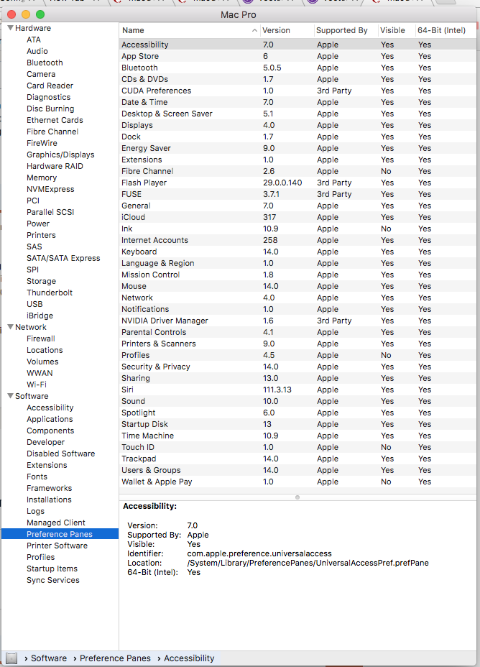Screen dimensions: 480x667
Task: Select Bluetooth in Hardware sidebar
Action: (45, 63)
